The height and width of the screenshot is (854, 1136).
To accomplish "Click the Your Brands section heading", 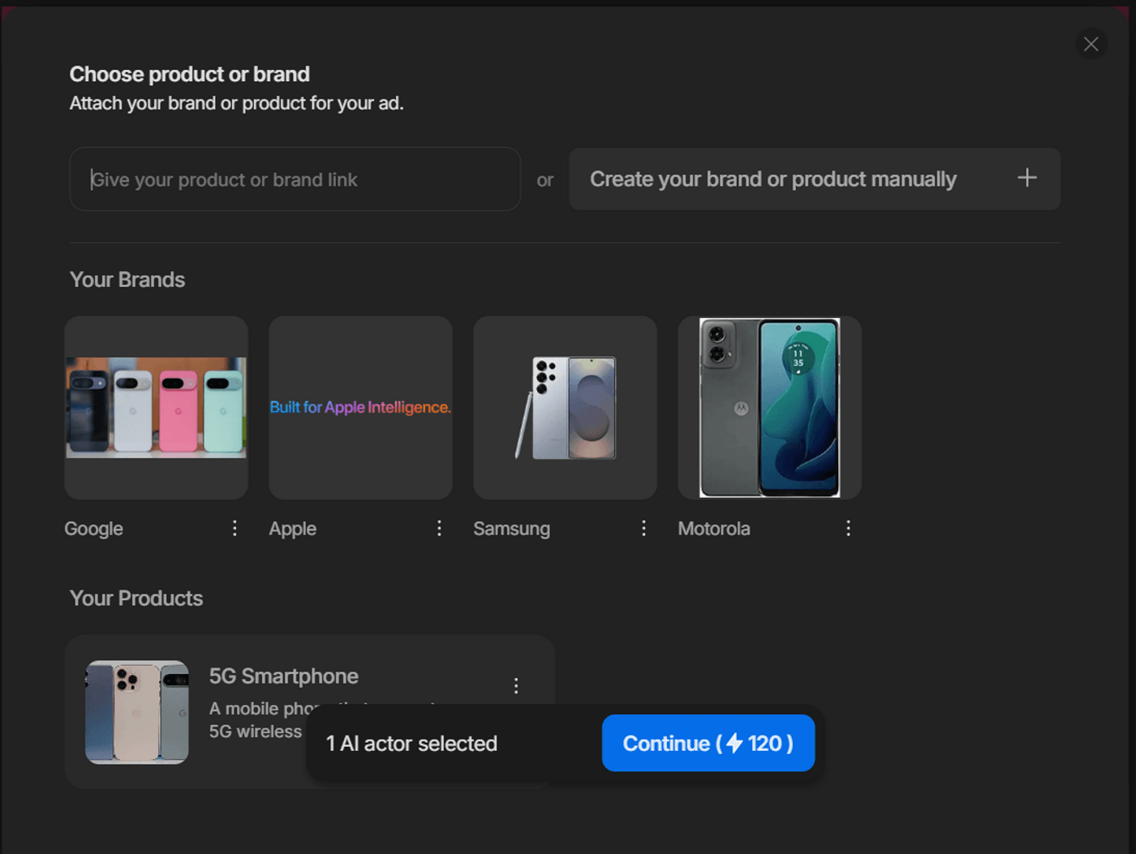I will (127, 279).
